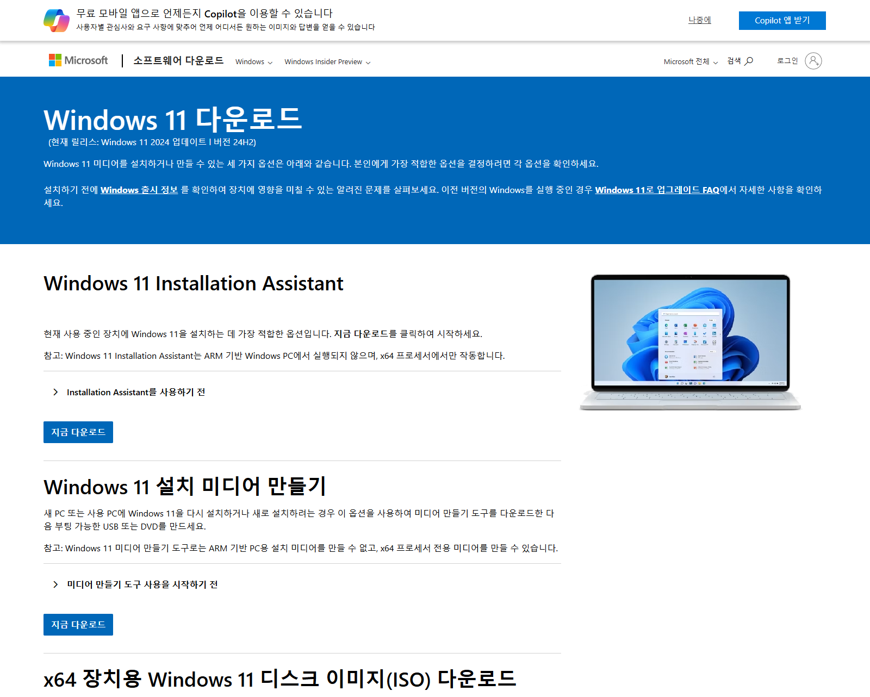Open the Windows Insider Preview dropdown
870x697 pixels.
327,62
